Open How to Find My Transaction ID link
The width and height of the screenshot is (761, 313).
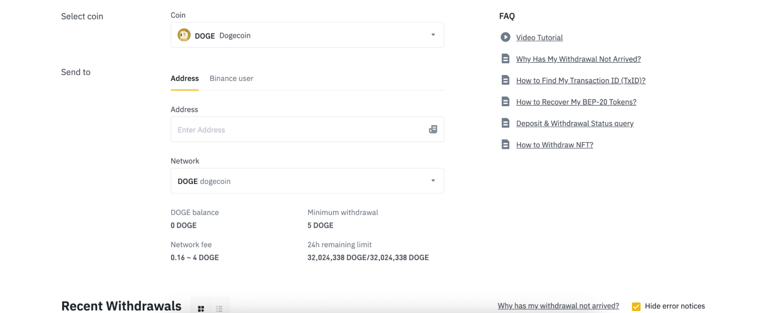pos(580,80)
